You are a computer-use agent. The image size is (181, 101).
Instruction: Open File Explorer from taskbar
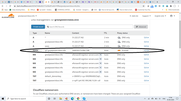61,99
